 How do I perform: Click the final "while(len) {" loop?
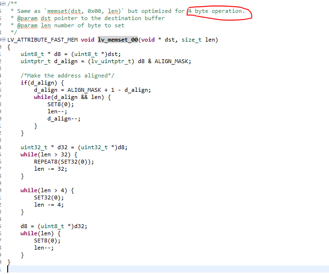41,233
